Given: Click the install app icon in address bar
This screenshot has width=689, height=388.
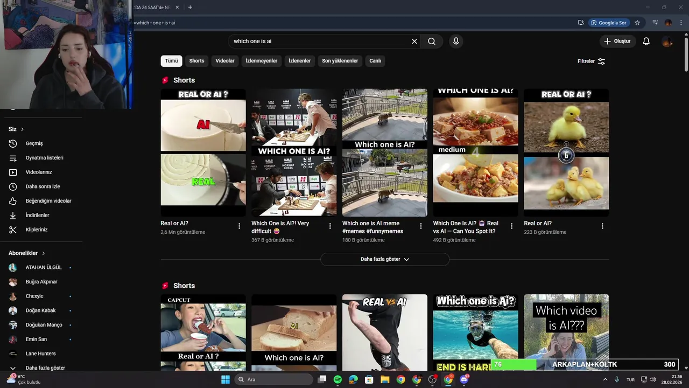Looking at the screenshot, I should click(x=581, y=23).
